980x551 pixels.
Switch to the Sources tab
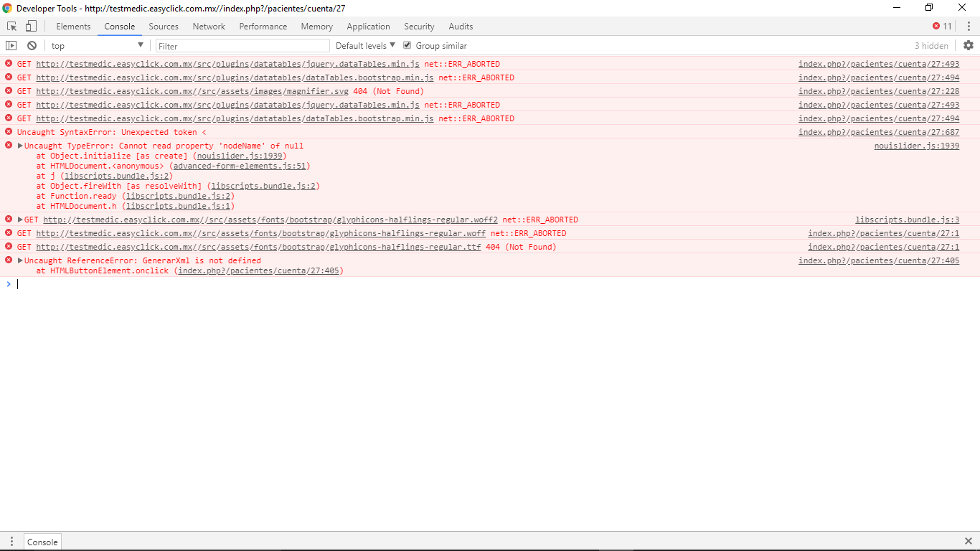[164, 27]
